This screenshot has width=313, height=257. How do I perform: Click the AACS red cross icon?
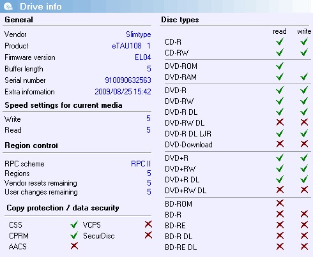[x=74, y=246]
